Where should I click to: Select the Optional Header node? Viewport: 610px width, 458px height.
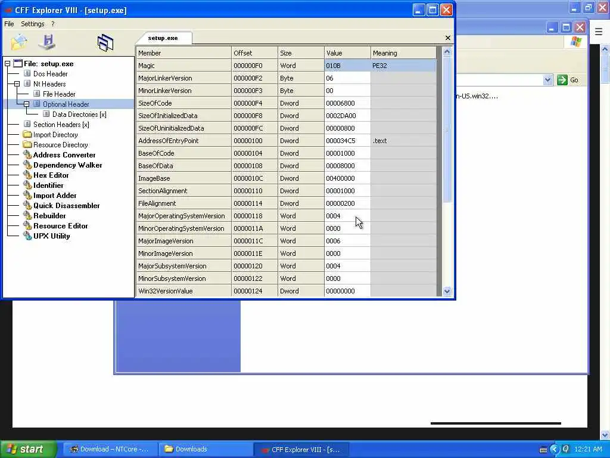tap(66, 104)
